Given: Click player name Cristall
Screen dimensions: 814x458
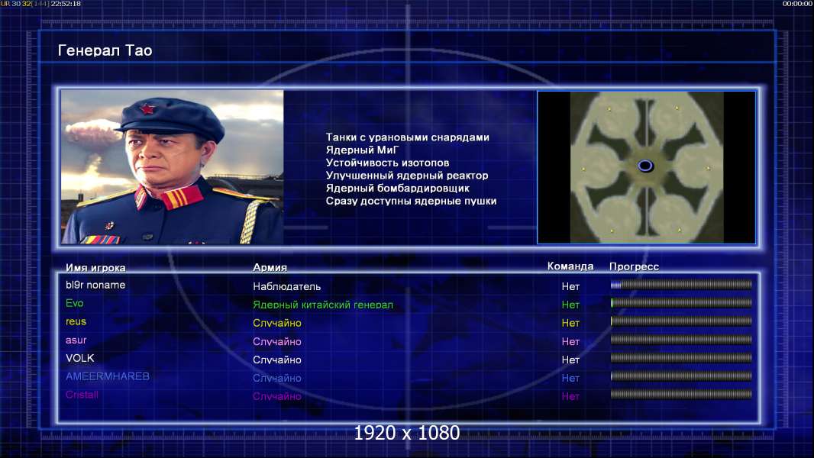Looking at the screenshot, I should click(x=82, y=395).
